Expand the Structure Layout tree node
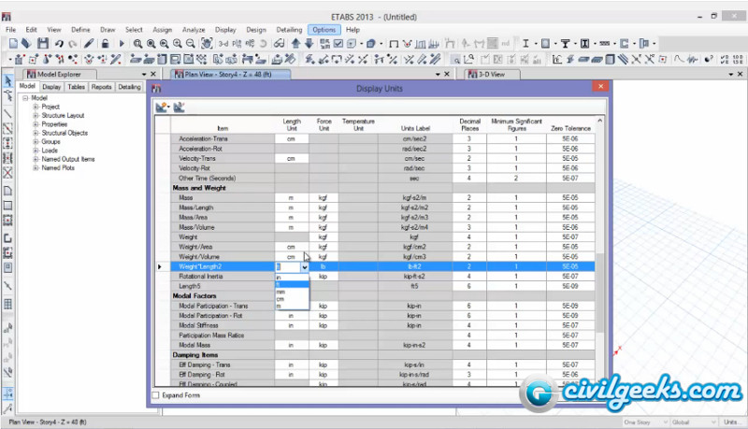The image size is (748, 429). point(36,115)
